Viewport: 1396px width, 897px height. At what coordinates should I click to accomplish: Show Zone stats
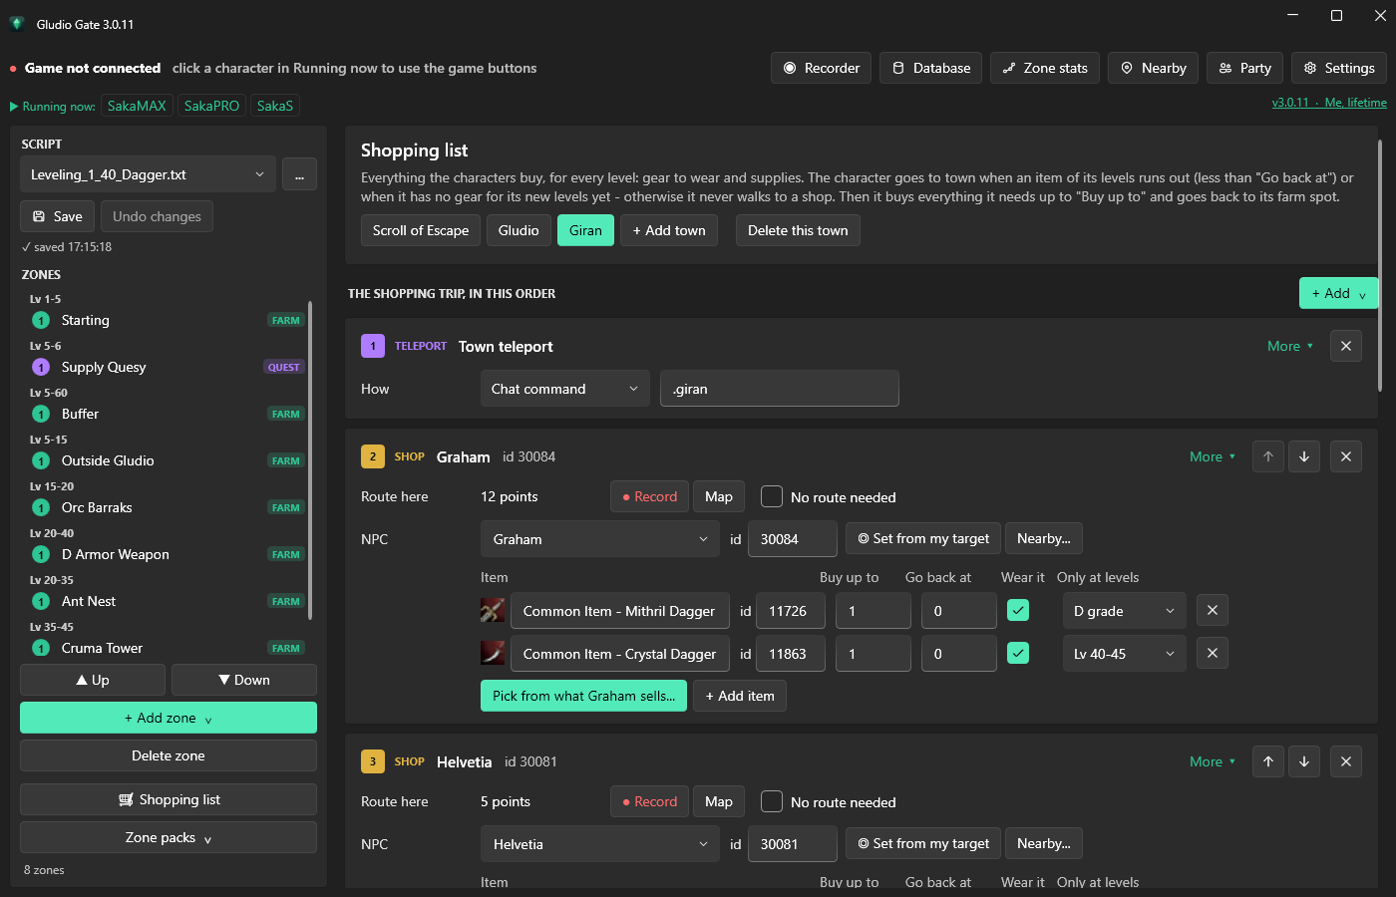tap(1045, 68)
